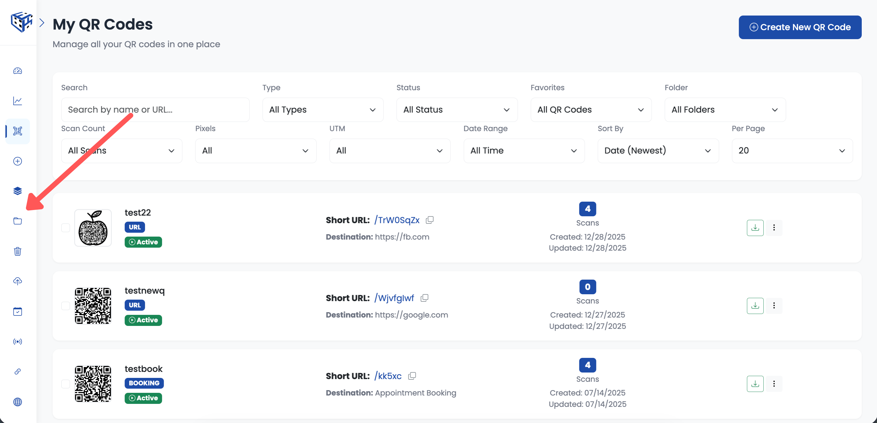Expand the sidebar with chevron arrow
Image resolution: width=877 pixels, height=423 pixels.
[42, 23]
